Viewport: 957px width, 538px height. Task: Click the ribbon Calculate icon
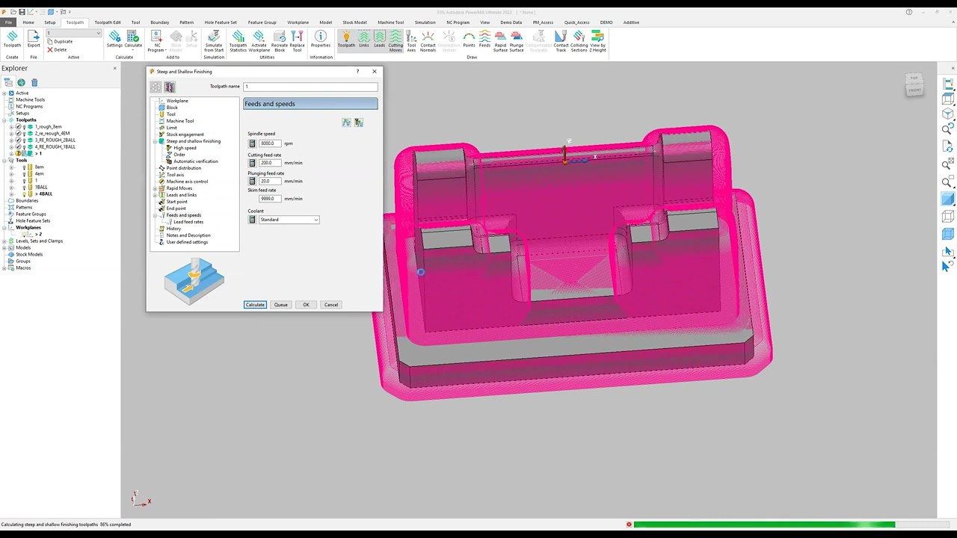point(133,39)
